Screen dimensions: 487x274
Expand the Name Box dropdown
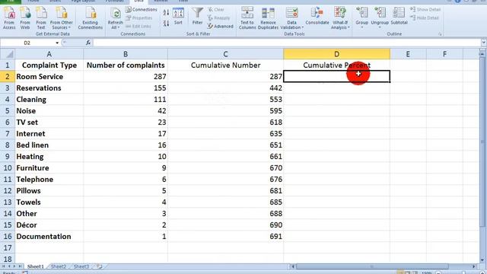point(57,43)
